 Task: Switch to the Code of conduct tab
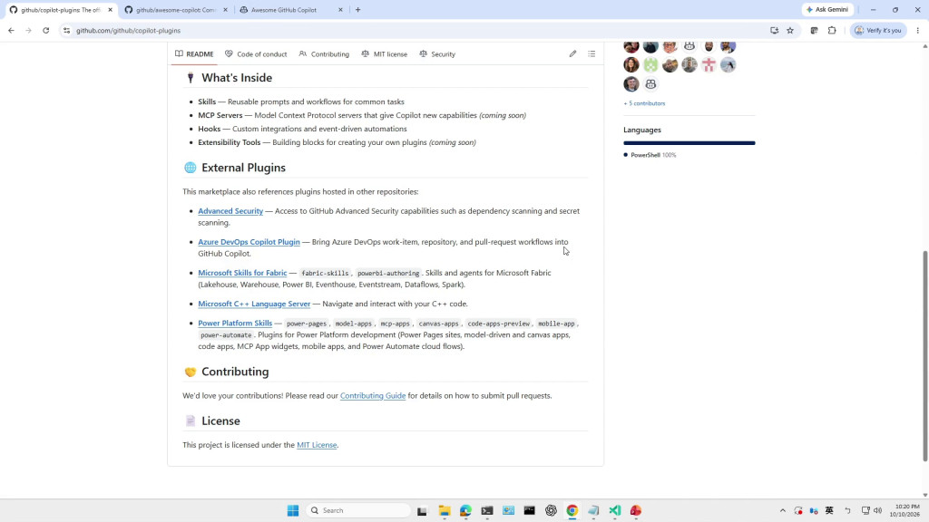(256, 53)
